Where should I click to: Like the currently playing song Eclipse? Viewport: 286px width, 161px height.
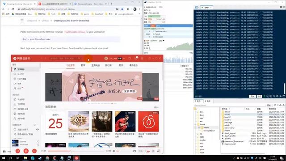click(x=38, y=141)
